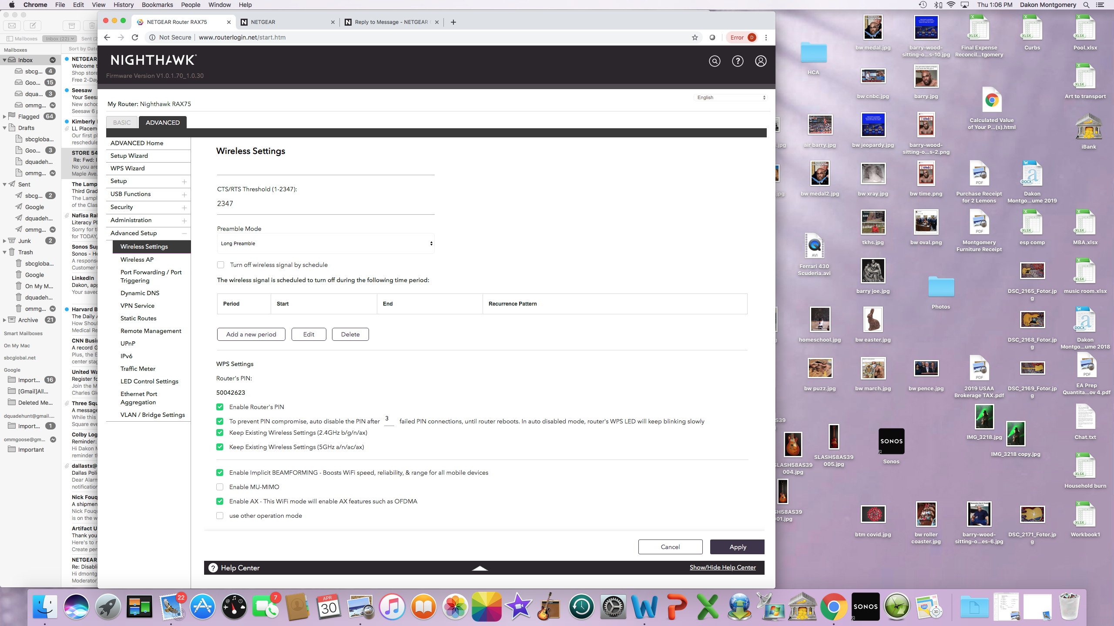Reload the page with refresh icon
Screen dimensions: 1114x626
135,37
